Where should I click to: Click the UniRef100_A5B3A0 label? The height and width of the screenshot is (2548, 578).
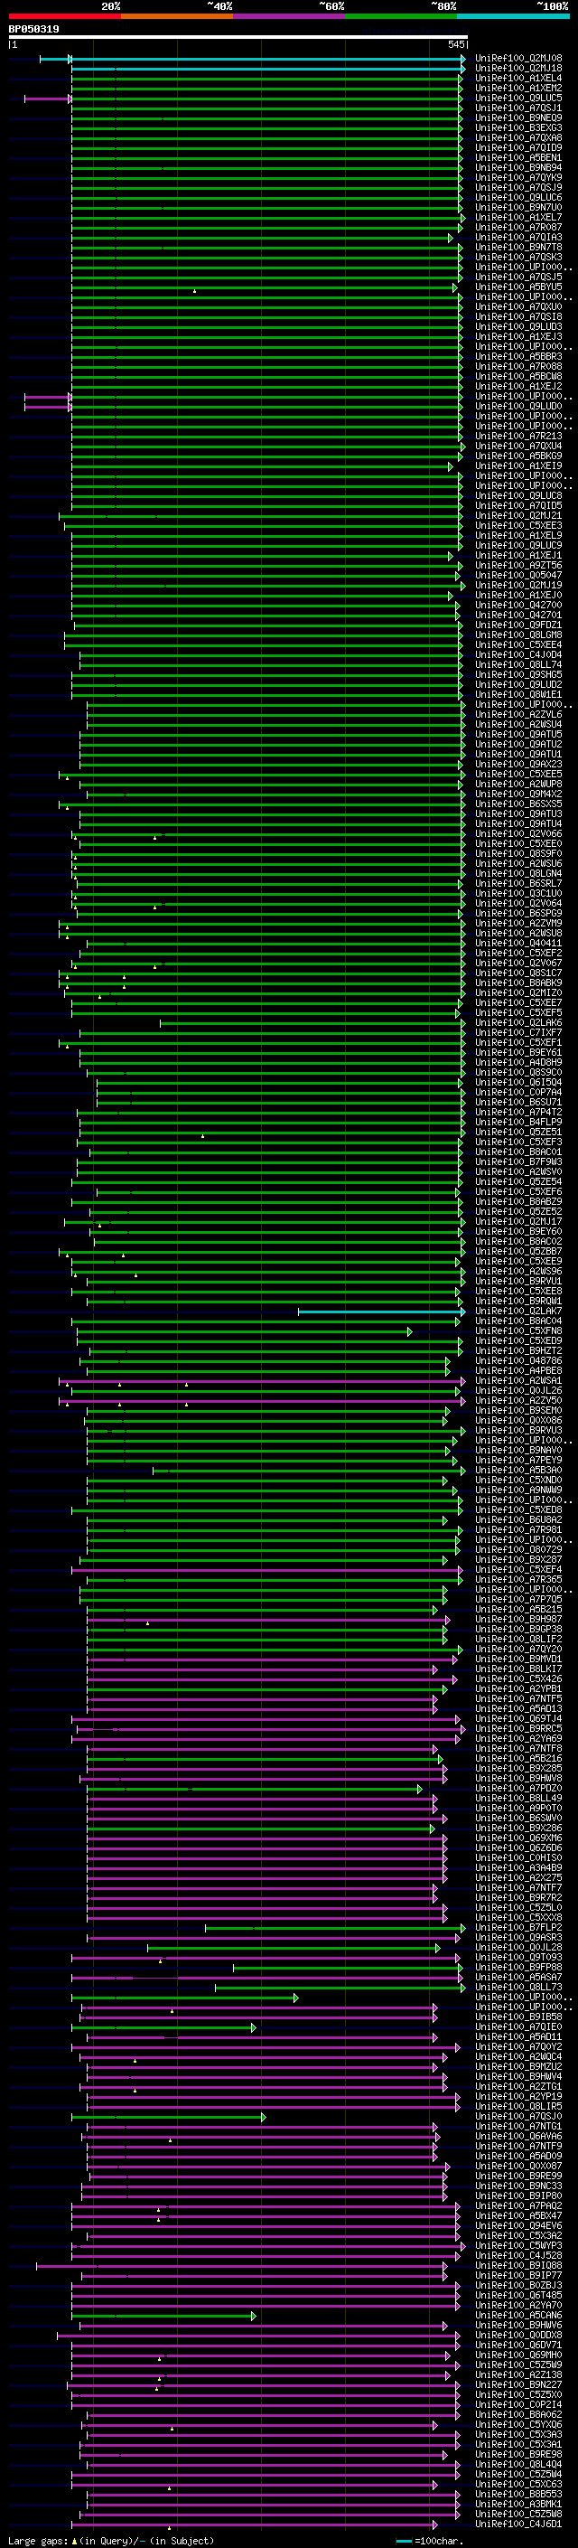click(517, 1470)
